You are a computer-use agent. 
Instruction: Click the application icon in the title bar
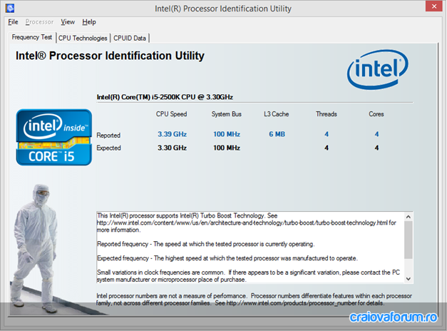tap(10, 8)
